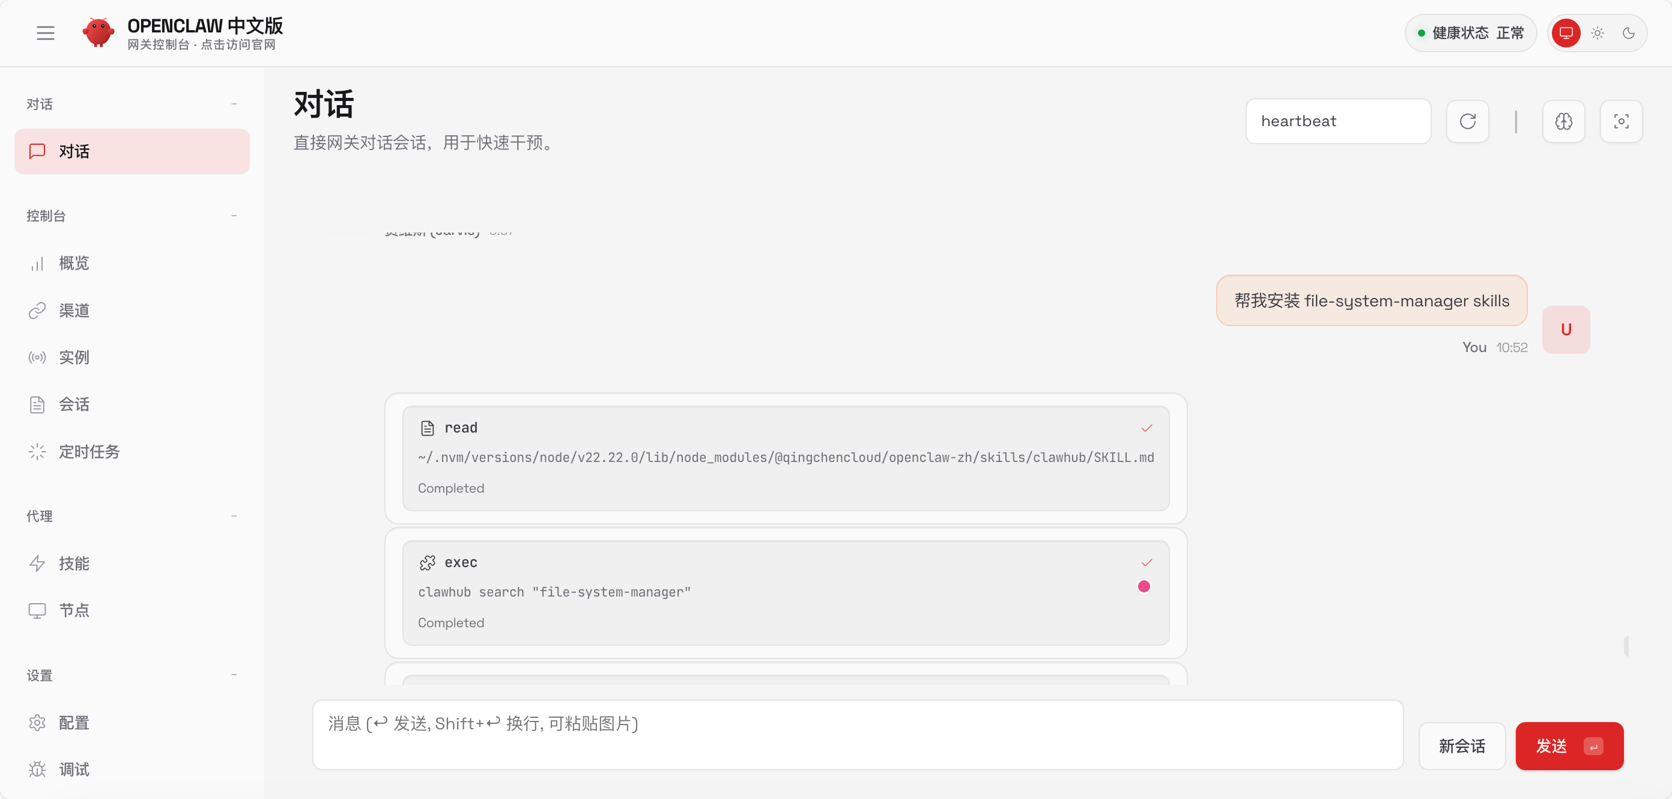Screen dimensions: 1672x799
Task: Collapse the 控制台 sidebar section
Action: pyautogui.click(x=234, y=216)
